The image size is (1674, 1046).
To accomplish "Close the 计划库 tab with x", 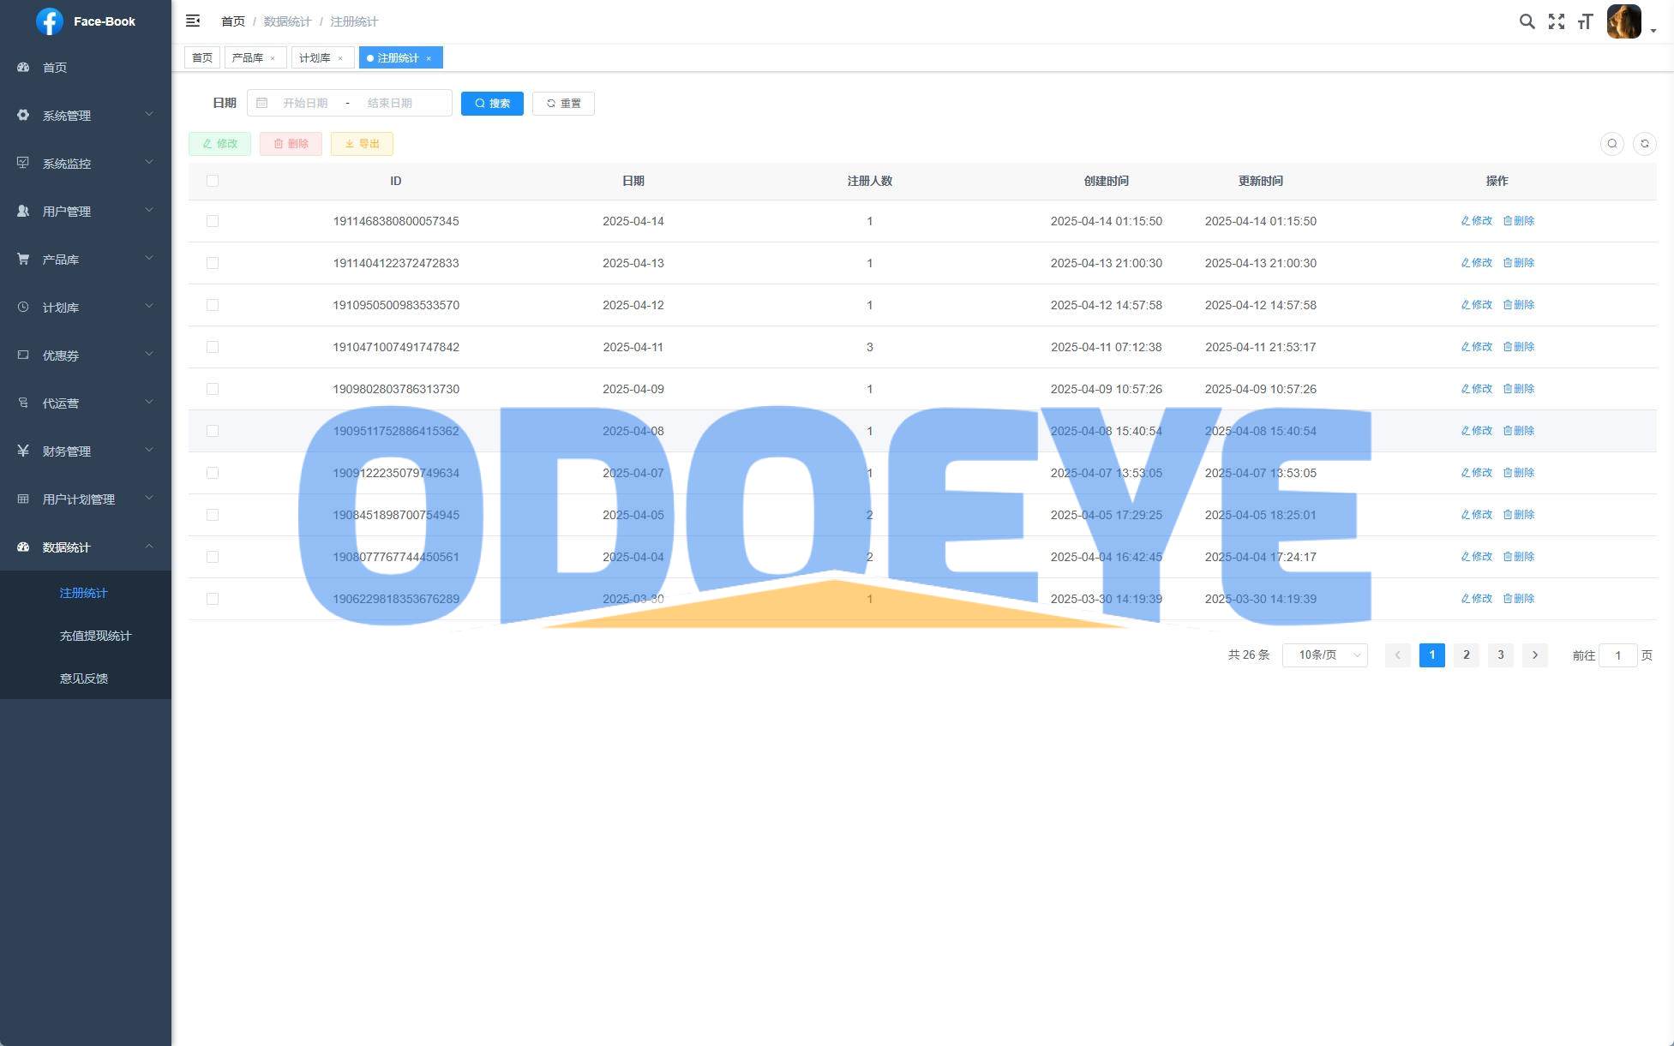I will 340,58.
